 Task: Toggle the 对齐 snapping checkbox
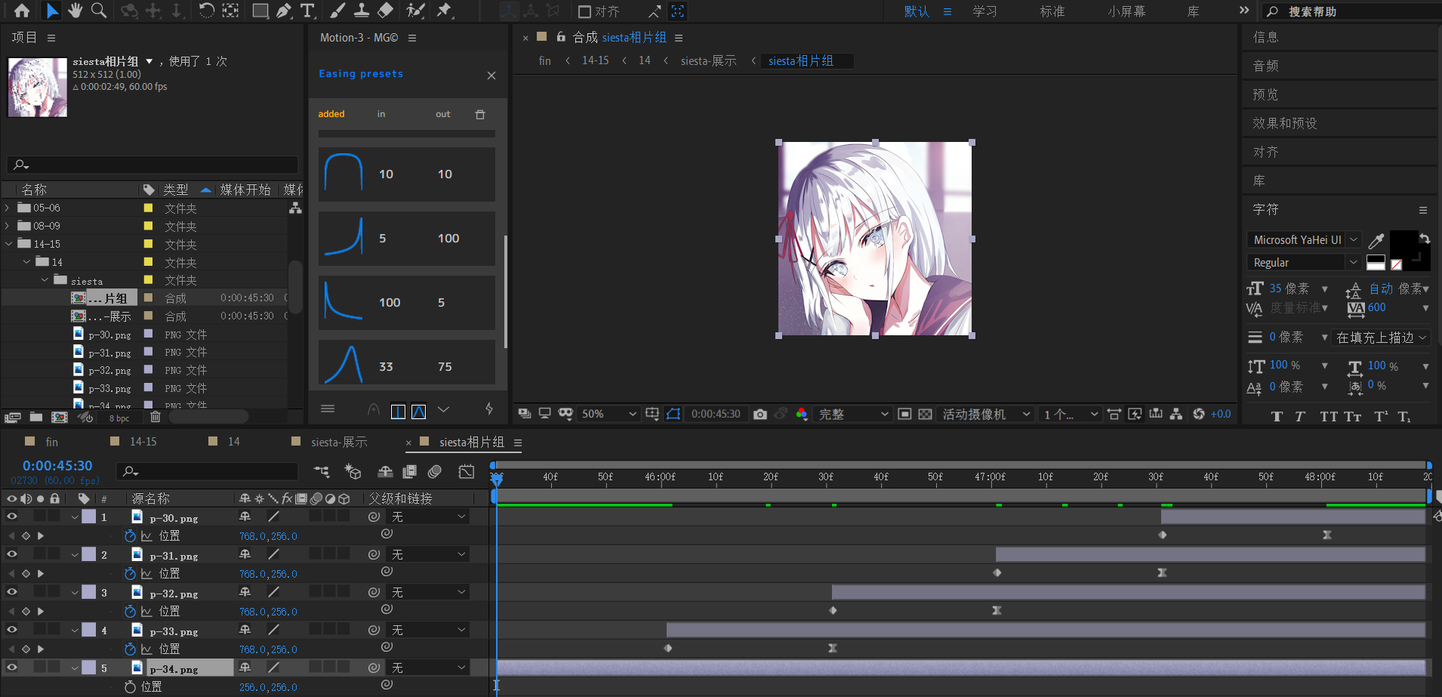point(584,11)
